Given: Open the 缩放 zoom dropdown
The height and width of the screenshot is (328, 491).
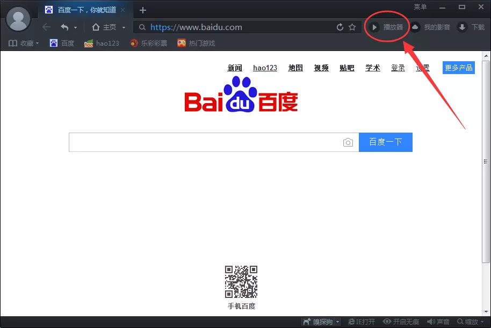Looking at the screenshot, I should point(470,322).
